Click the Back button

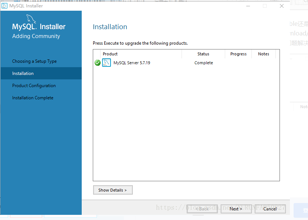point(202,209)
